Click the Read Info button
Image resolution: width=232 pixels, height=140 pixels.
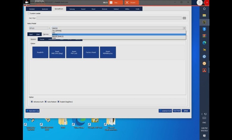(40, 52)
